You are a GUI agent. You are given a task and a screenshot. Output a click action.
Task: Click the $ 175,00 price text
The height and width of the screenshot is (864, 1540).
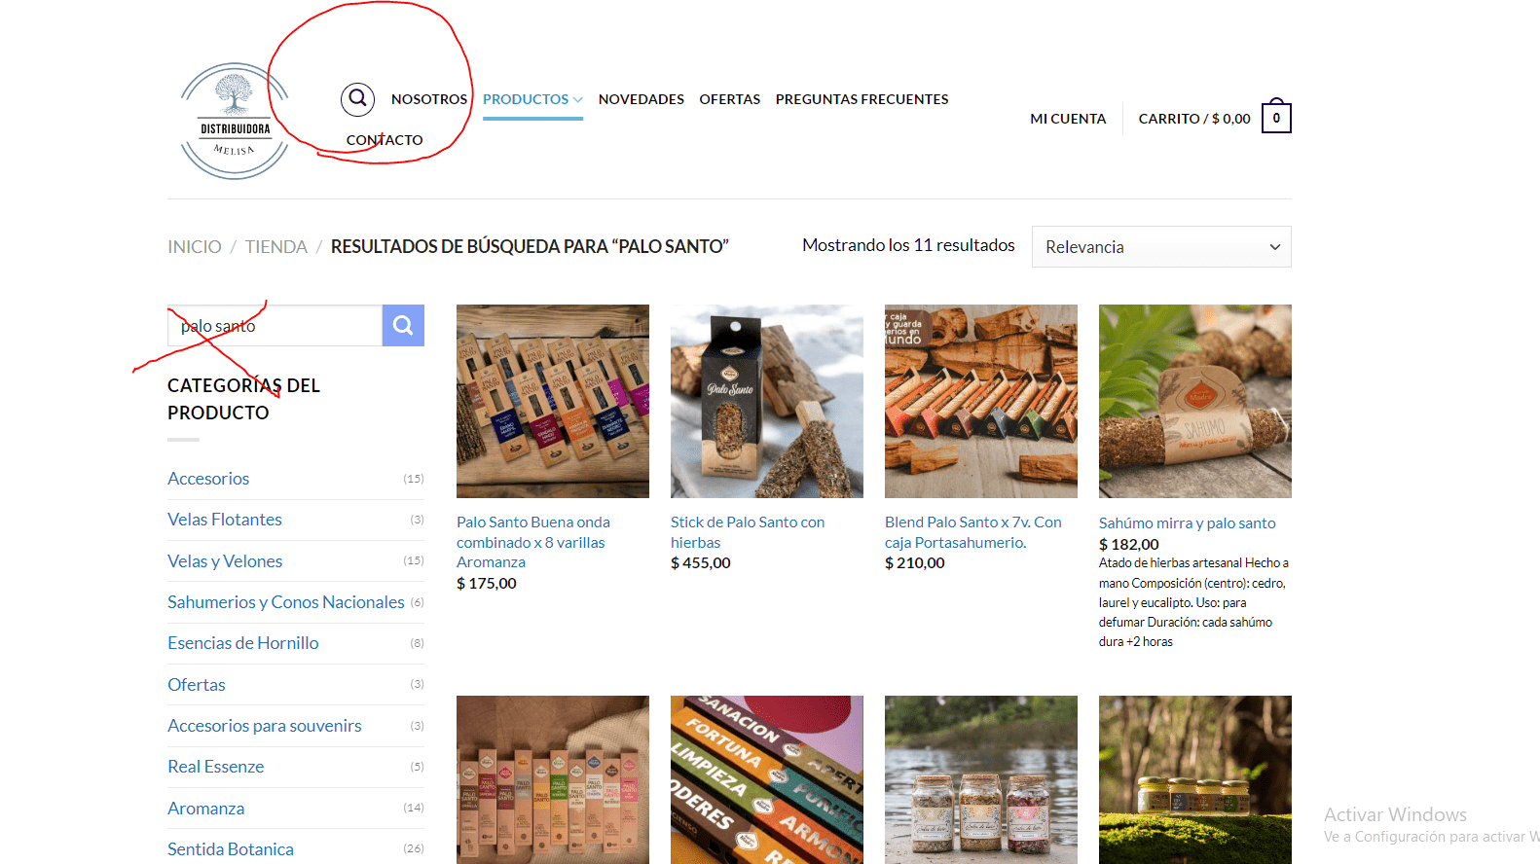click(487, 584)
